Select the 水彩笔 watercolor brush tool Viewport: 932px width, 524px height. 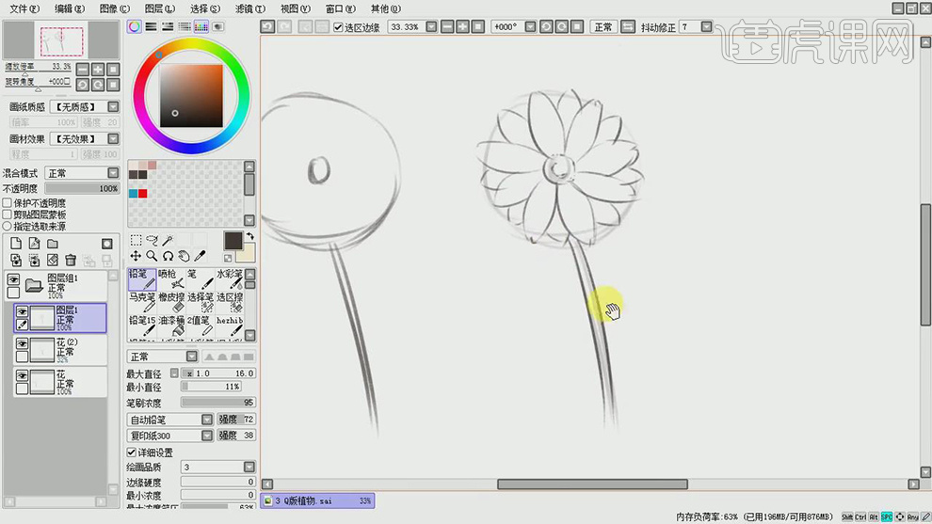tap(231, 278)
